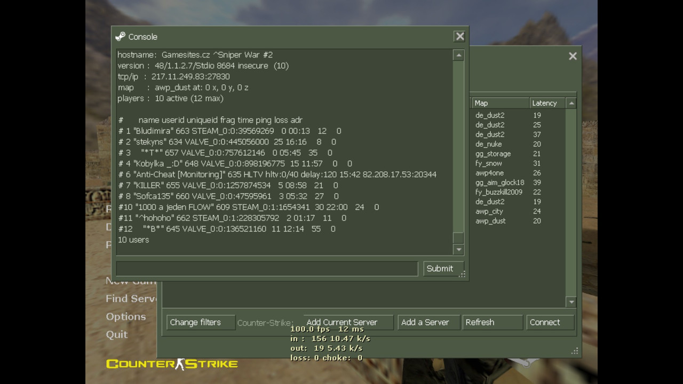Click the "^hohoho" player row
This screenshot has height=384, width=683.
[x=232, y=218]
